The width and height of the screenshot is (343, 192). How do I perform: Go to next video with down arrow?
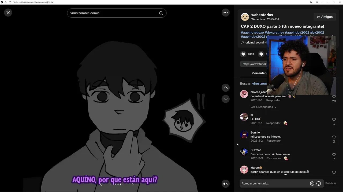click(x=226, y=99)
